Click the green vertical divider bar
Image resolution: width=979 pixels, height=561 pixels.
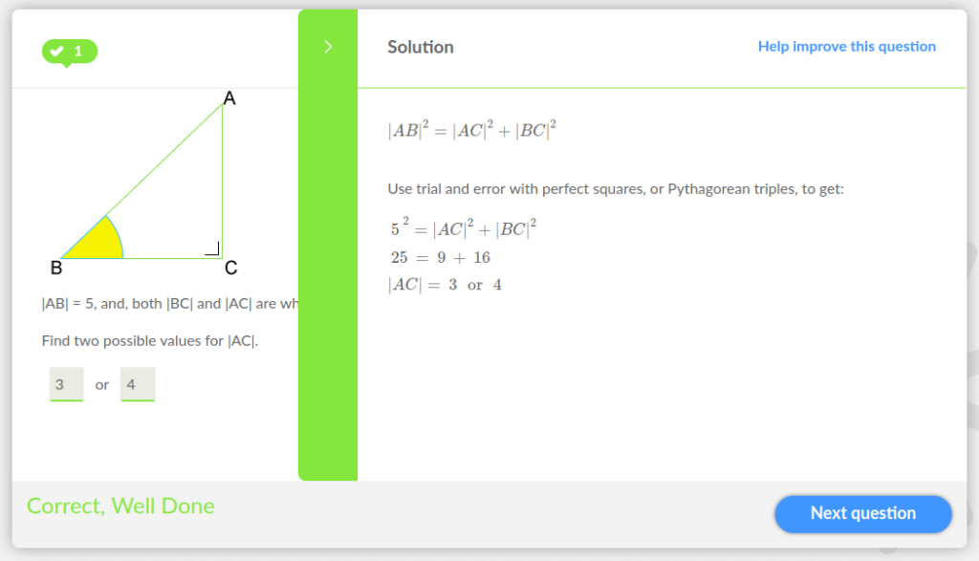point(328,262)
